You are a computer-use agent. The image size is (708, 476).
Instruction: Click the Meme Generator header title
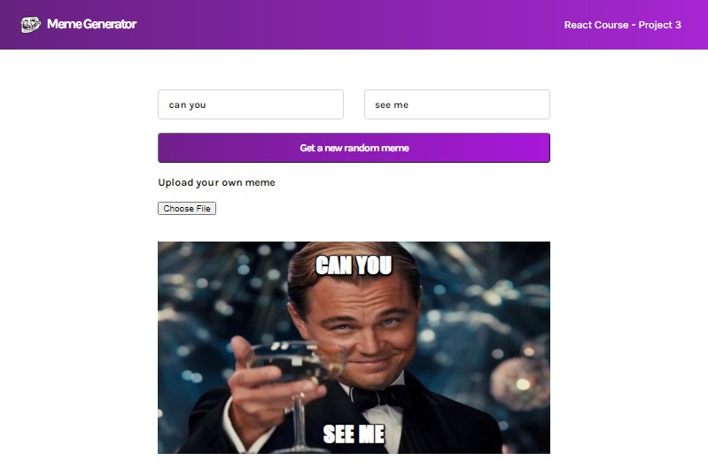click(91, 24)
